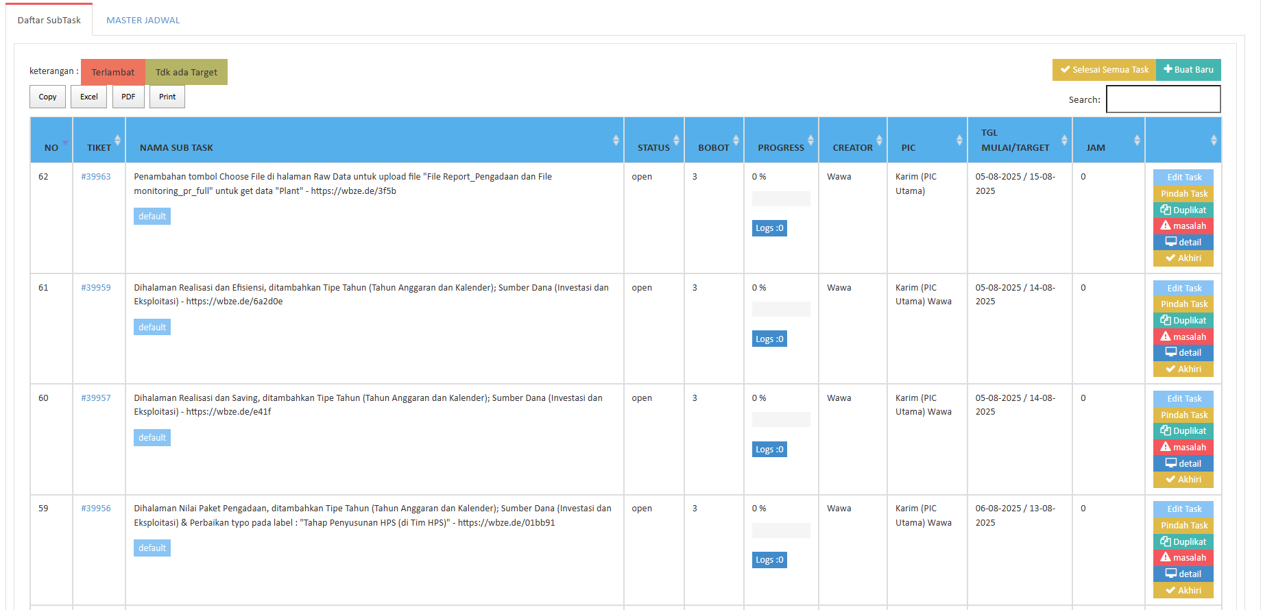This screenshot has width=1263, height=610.
Task: Open detail for ticket #39963
Action: tap(1183, 242)
